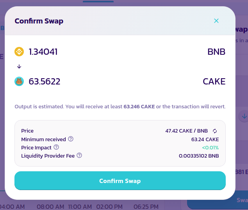Click the down arrow between tokens

19,66
